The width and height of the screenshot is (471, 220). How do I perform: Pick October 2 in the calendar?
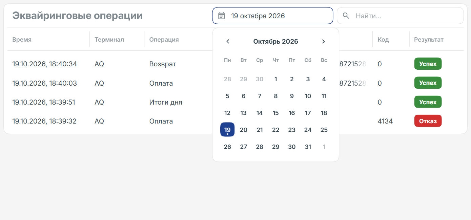(292, 79)
